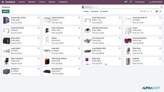The height and width of the screenshot is (92, 164).
Task: Open the Operations menu
Action: 32,2
